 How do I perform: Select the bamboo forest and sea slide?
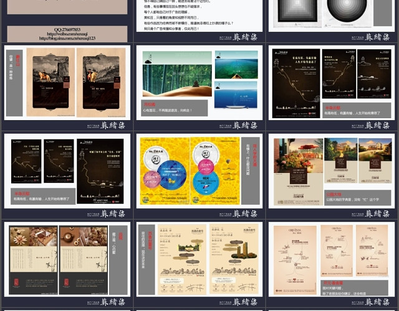coord(199,83)
